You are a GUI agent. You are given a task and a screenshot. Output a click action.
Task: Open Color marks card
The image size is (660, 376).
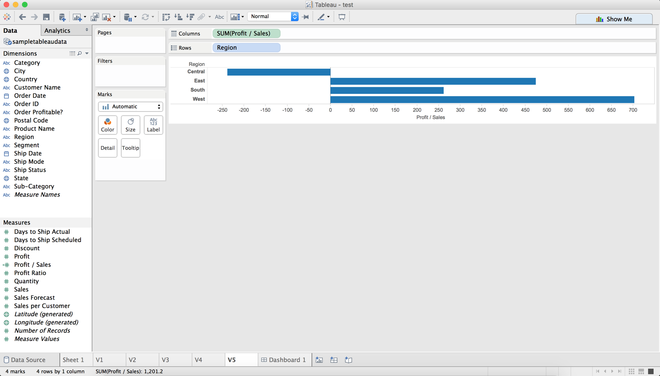tap(107, 125)
